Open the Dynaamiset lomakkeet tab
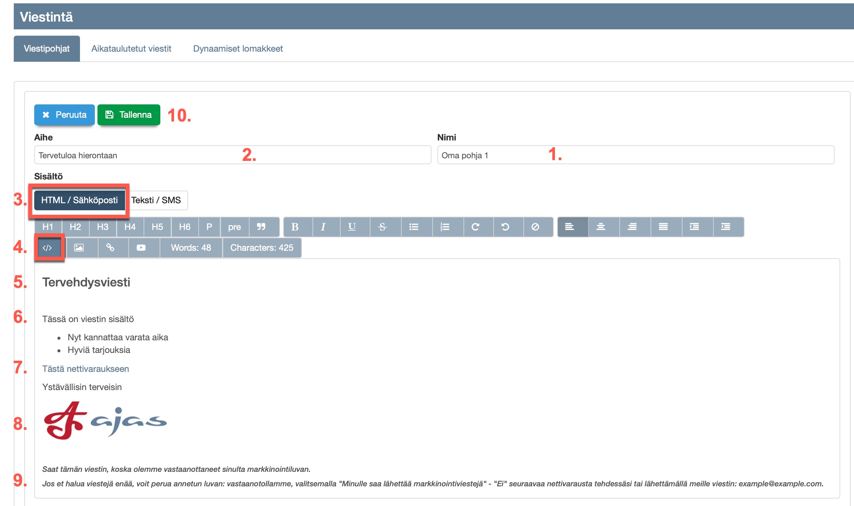The width and height of the screenshot is (854, 506). point(238,49)
